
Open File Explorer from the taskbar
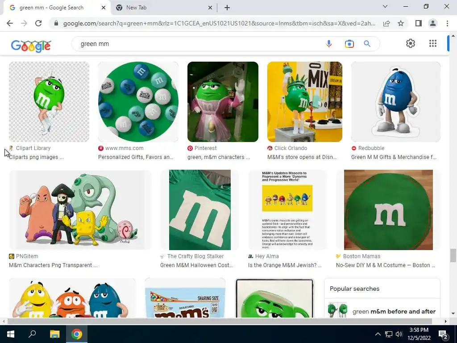(54, 334)
